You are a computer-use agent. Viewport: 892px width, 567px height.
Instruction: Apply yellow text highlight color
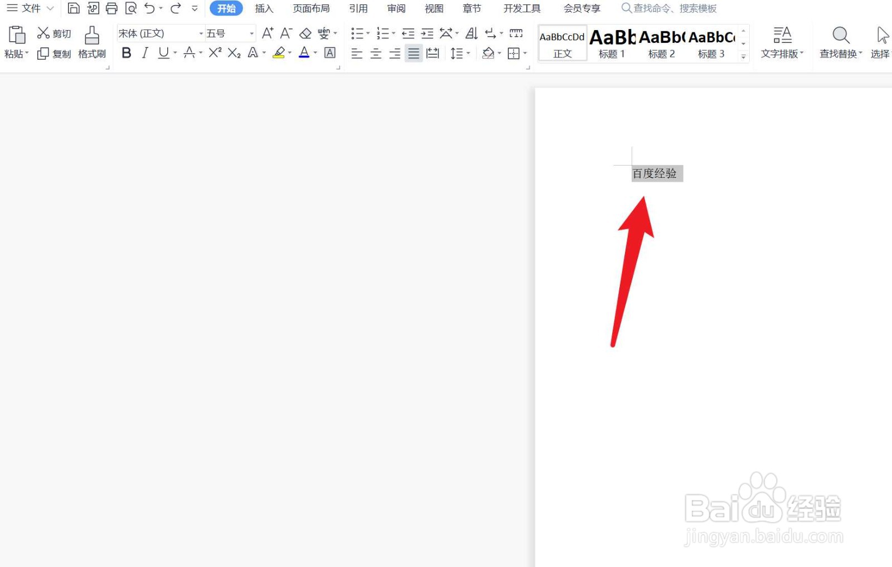tap(279, 53)
